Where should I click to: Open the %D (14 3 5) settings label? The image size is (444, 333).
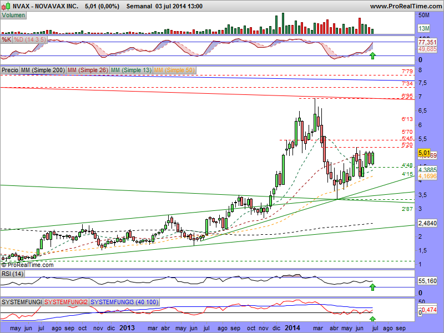point(30,39)
